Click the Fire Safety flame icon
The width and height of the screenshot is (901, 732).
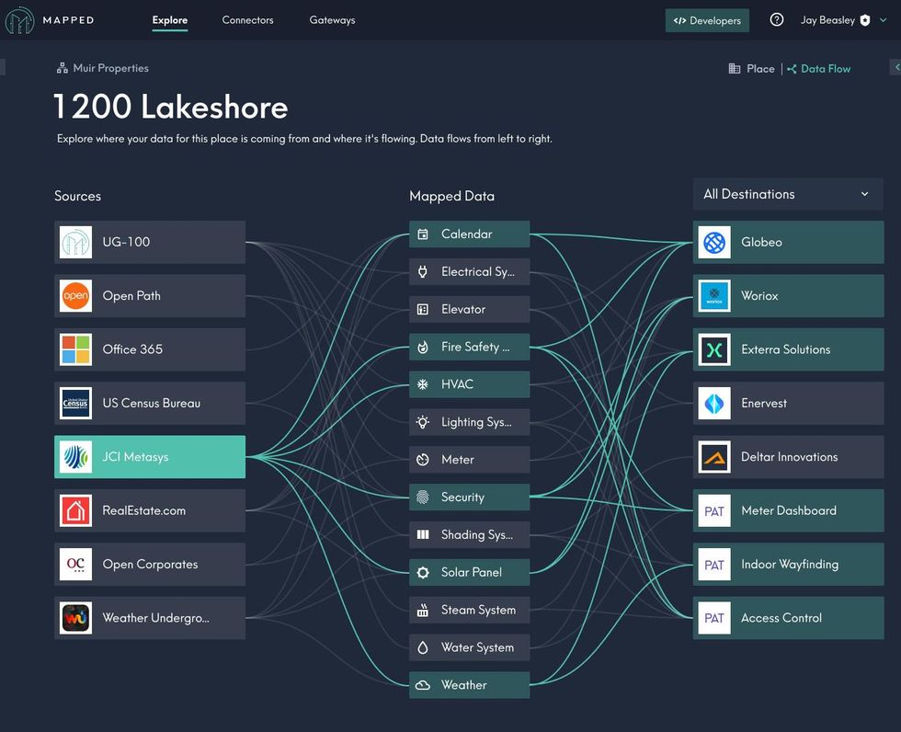point(423,347)
